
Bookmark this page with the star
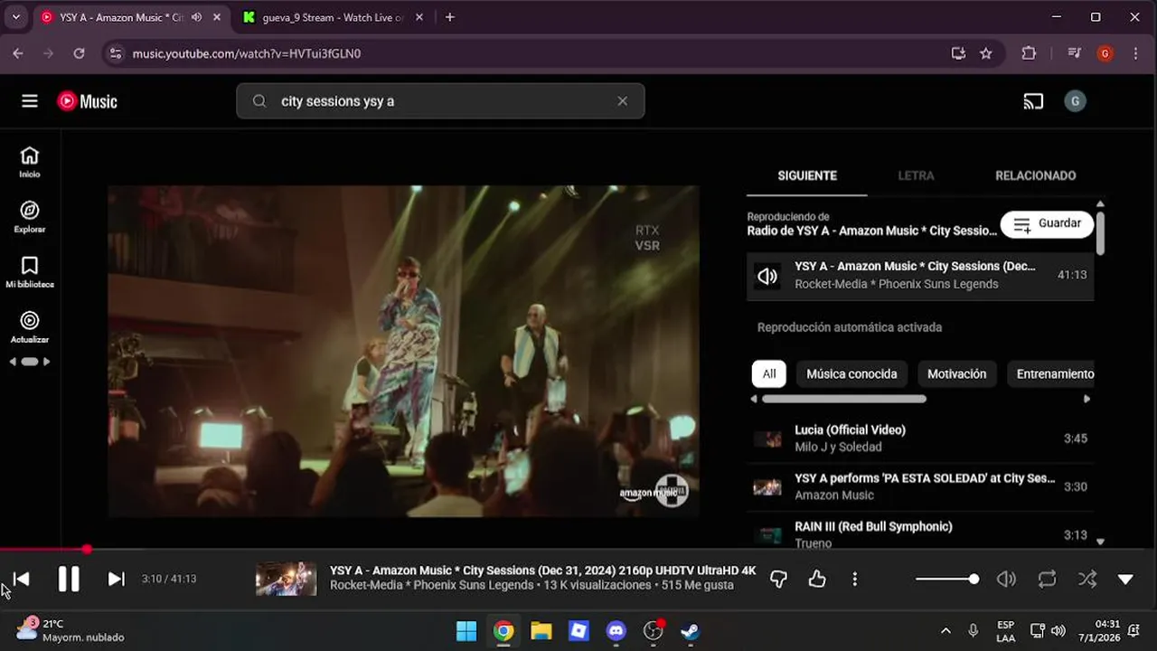pyautogui.click(x=986, y=53)
